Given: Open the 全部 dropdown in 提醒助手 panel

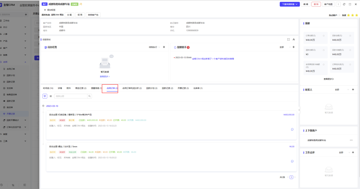Looking at the screenshot, I should [x=285, y=47].
